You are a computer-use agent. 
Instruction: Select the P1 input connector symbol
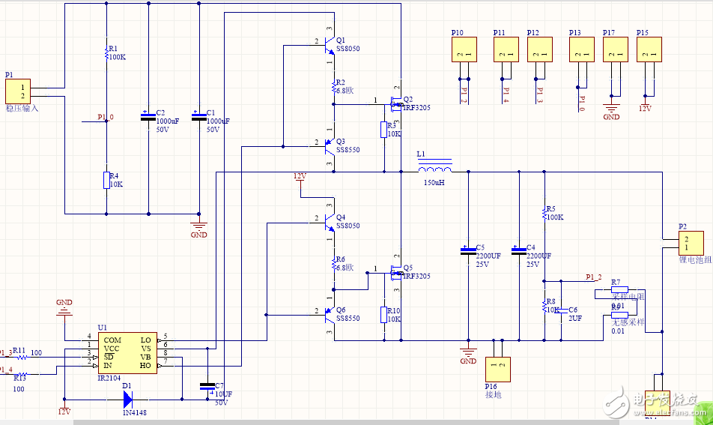pyautogui.click(x=18, y=91)
